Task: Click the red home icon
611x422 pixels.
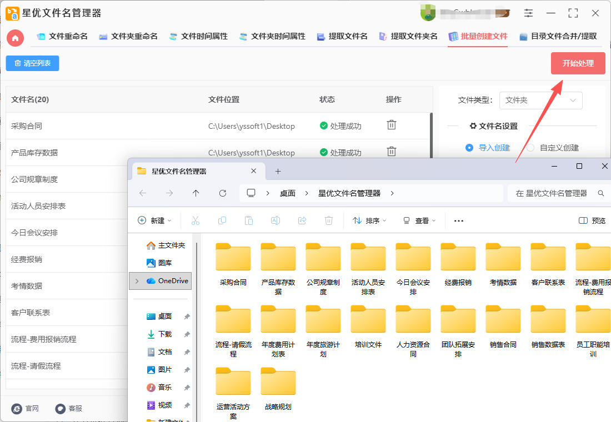Action: click(15, 38)
